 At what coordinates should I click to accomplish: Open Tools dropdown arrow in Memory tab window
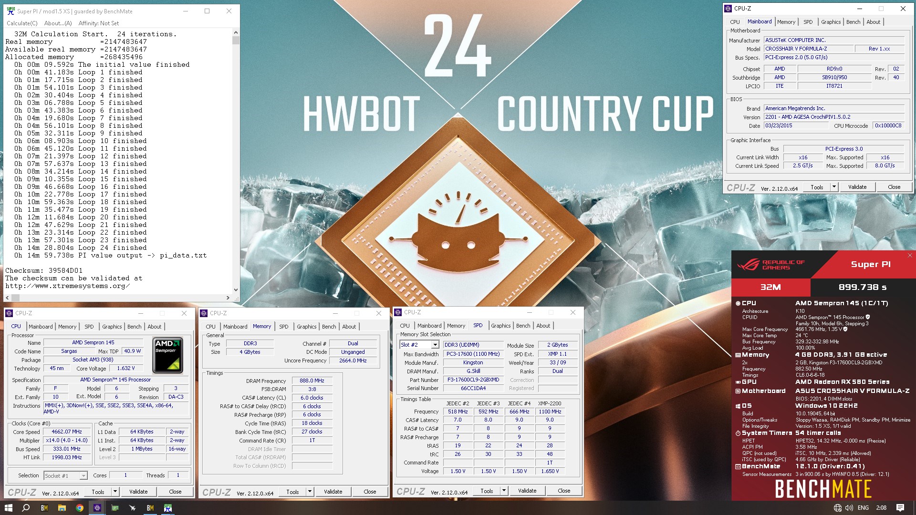310,492
